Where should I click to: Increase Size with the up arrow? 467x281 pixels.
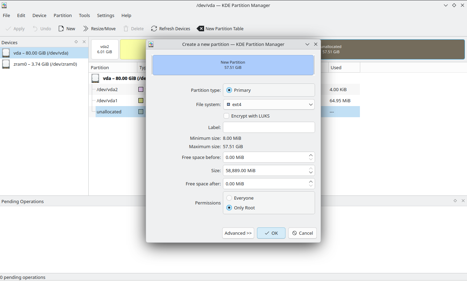[x=311, y=168]
